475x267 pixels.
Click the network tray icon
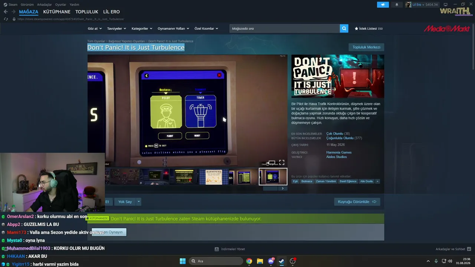coord(444,261)
